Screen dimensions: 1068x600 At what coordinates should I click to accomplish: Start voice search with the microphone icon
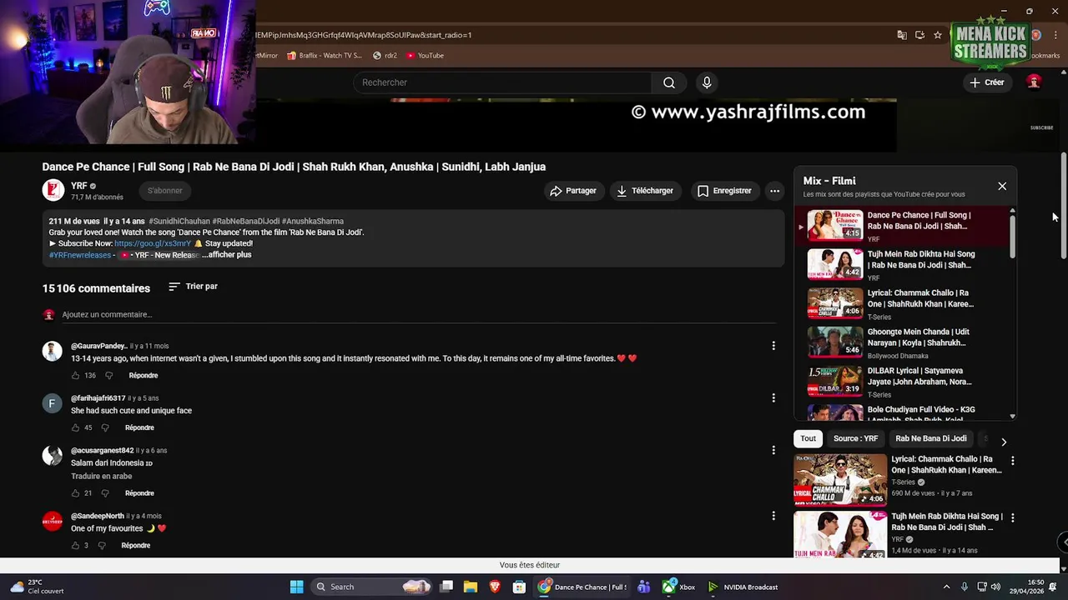707,82
